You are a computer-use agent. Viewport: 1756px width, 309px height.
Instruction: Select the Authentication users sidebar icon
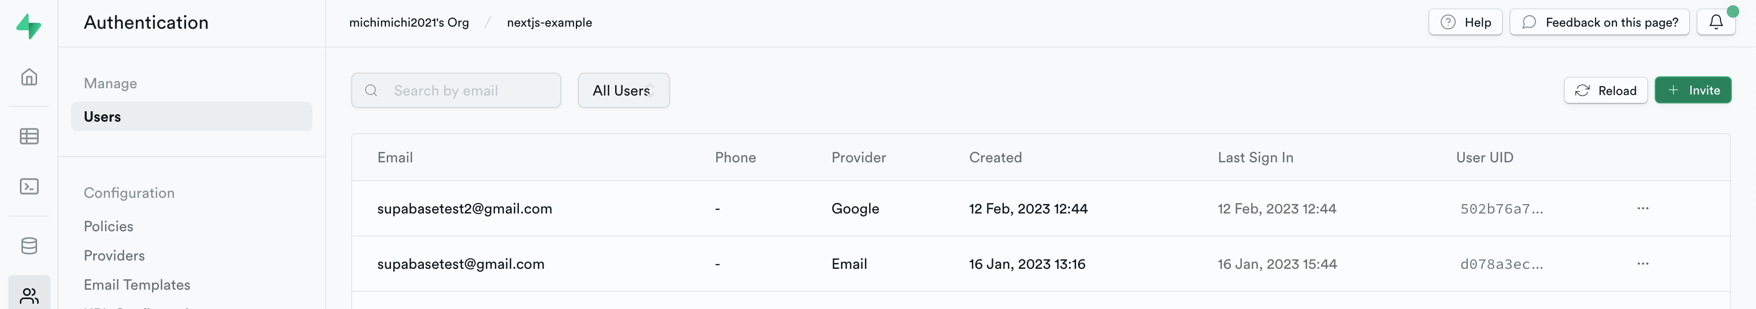29,295
